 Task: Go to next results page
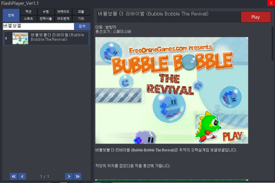(69, 176)
